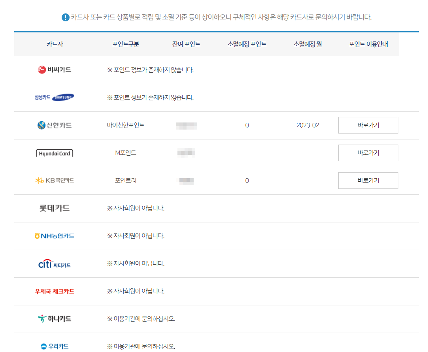Click 삼성카드 no point info message
The height and width of the screenshot is (352, 428).
pos(151,98)
